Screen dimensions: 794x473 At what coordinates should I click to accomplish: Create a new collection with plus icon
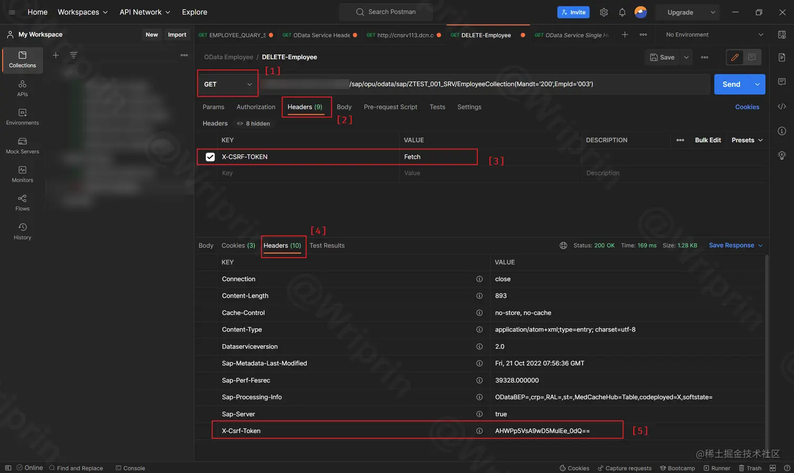56,55
